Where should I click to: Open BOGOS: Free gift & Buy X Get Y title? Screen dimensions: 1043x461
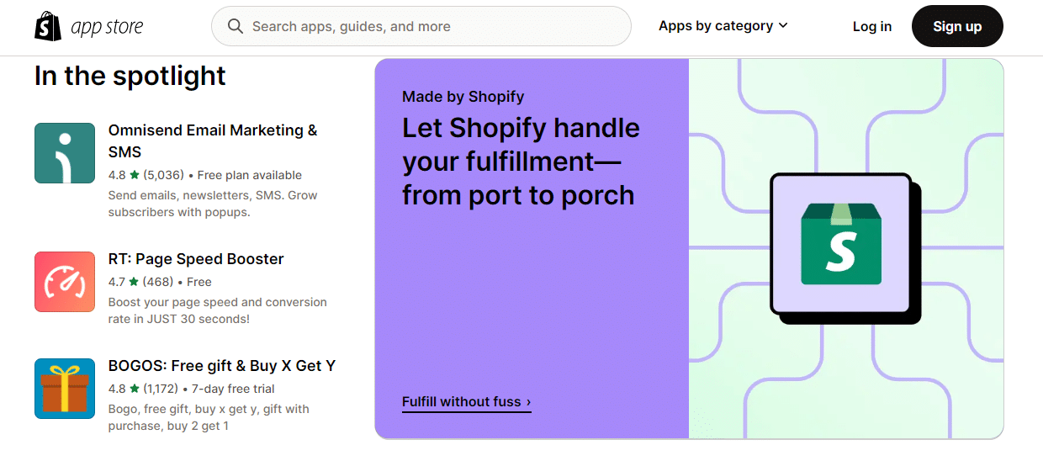coord(222,366)
